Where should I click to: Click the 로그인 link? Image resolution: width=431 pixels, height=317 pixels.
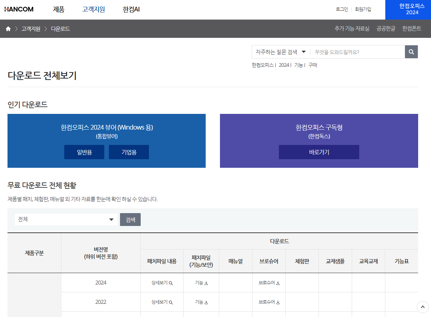pyautogui.click(x=342, y=9)
